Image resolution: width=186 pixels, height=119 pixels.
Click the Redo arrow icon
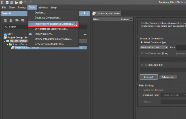pos(30,2)
